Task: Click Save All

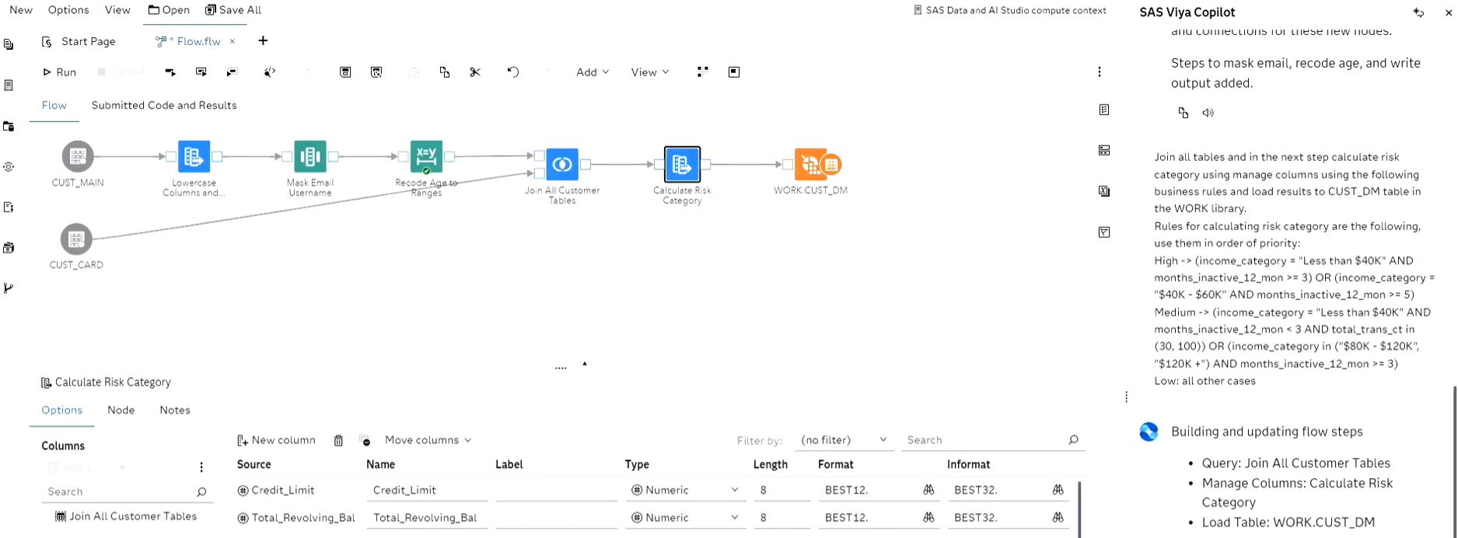Action: click(233, 10)
